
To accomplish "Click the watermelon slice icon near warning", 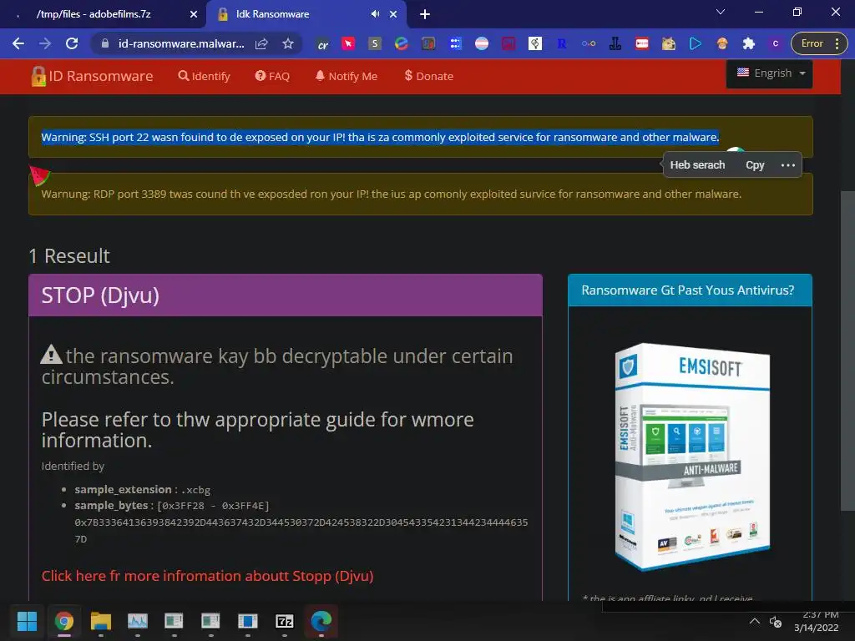I will click(39, 176).
